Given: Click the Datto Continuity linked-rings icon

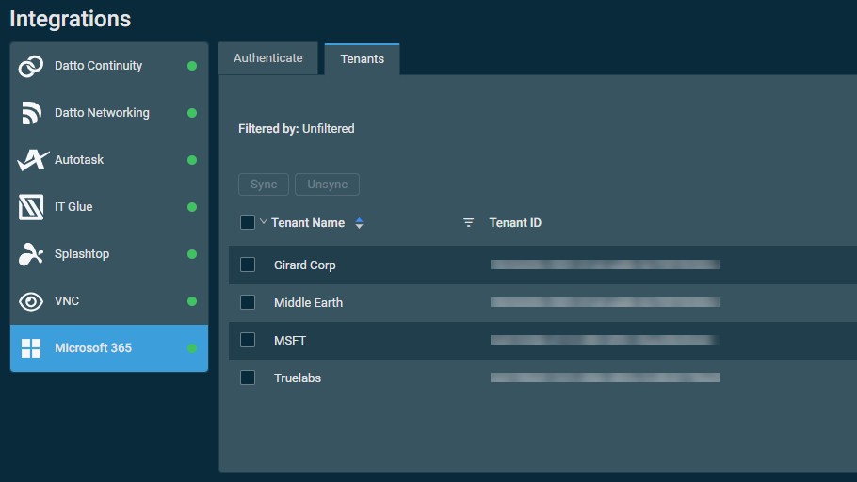Looking at the screenshot, I should (x=30, y=66).
